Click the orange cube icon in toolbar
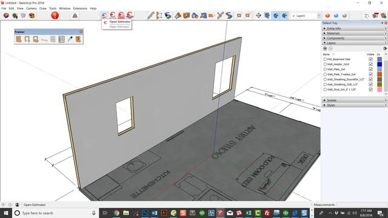Image resolution: width=388 pixels, height=218 pixels. pyautogui.click(x=327, y=16)
